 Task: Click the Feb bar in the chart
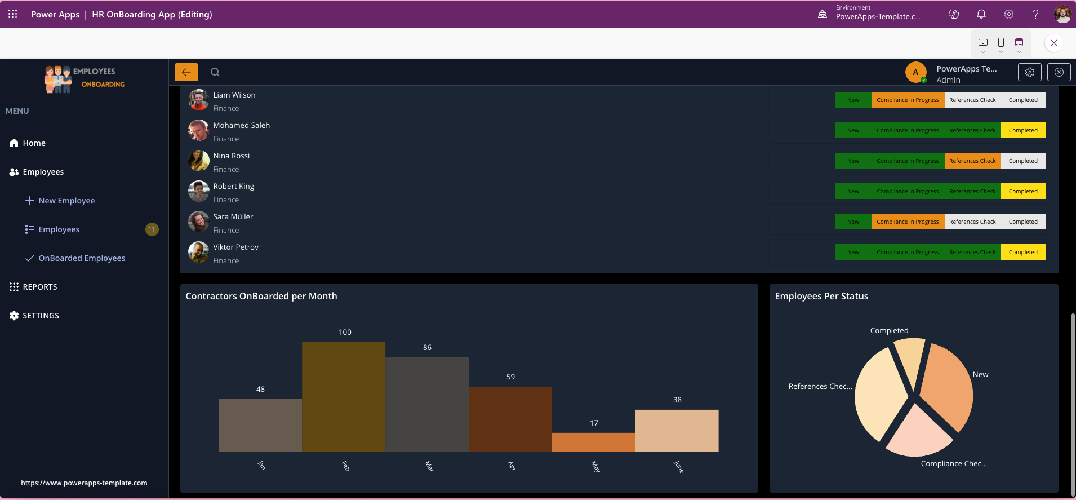tap(344, 396)
